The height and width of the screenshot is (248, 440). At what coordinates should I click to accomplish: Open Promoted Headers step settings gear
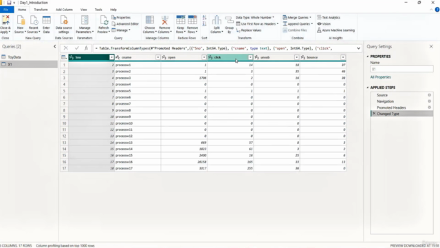pos(429,107)
